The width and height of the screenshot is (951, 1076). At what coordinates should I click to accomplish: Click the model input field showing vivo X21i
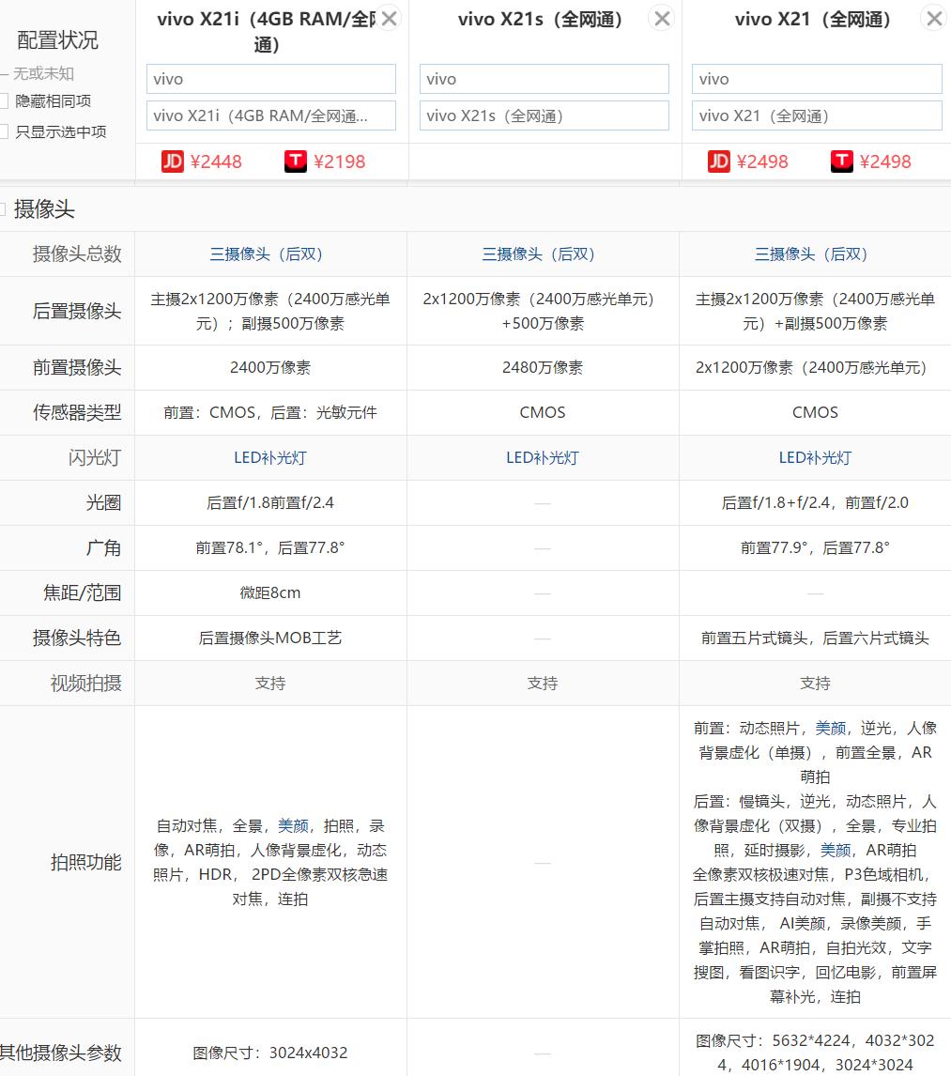[270, 115]
